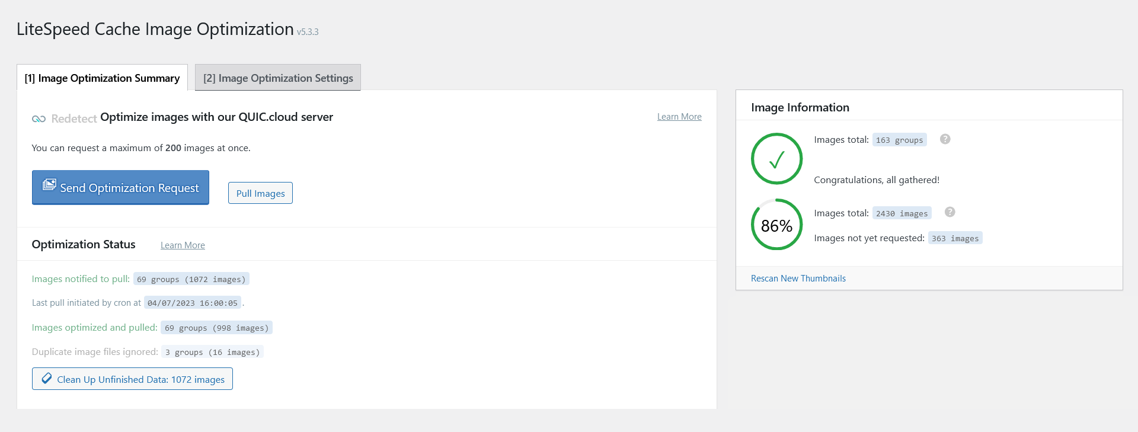Select '2430 images' value
Image resolution: width=1138 pixels, height=432 pixels.
click(902, 213)
